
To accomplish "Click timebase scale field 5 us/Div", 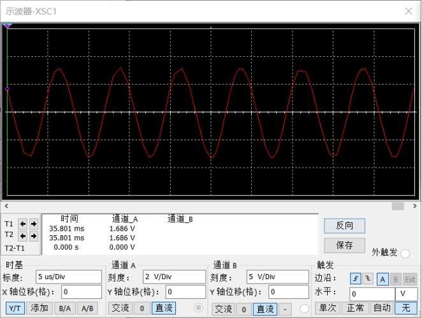I will pyautogui.click(x=69, y=277).
